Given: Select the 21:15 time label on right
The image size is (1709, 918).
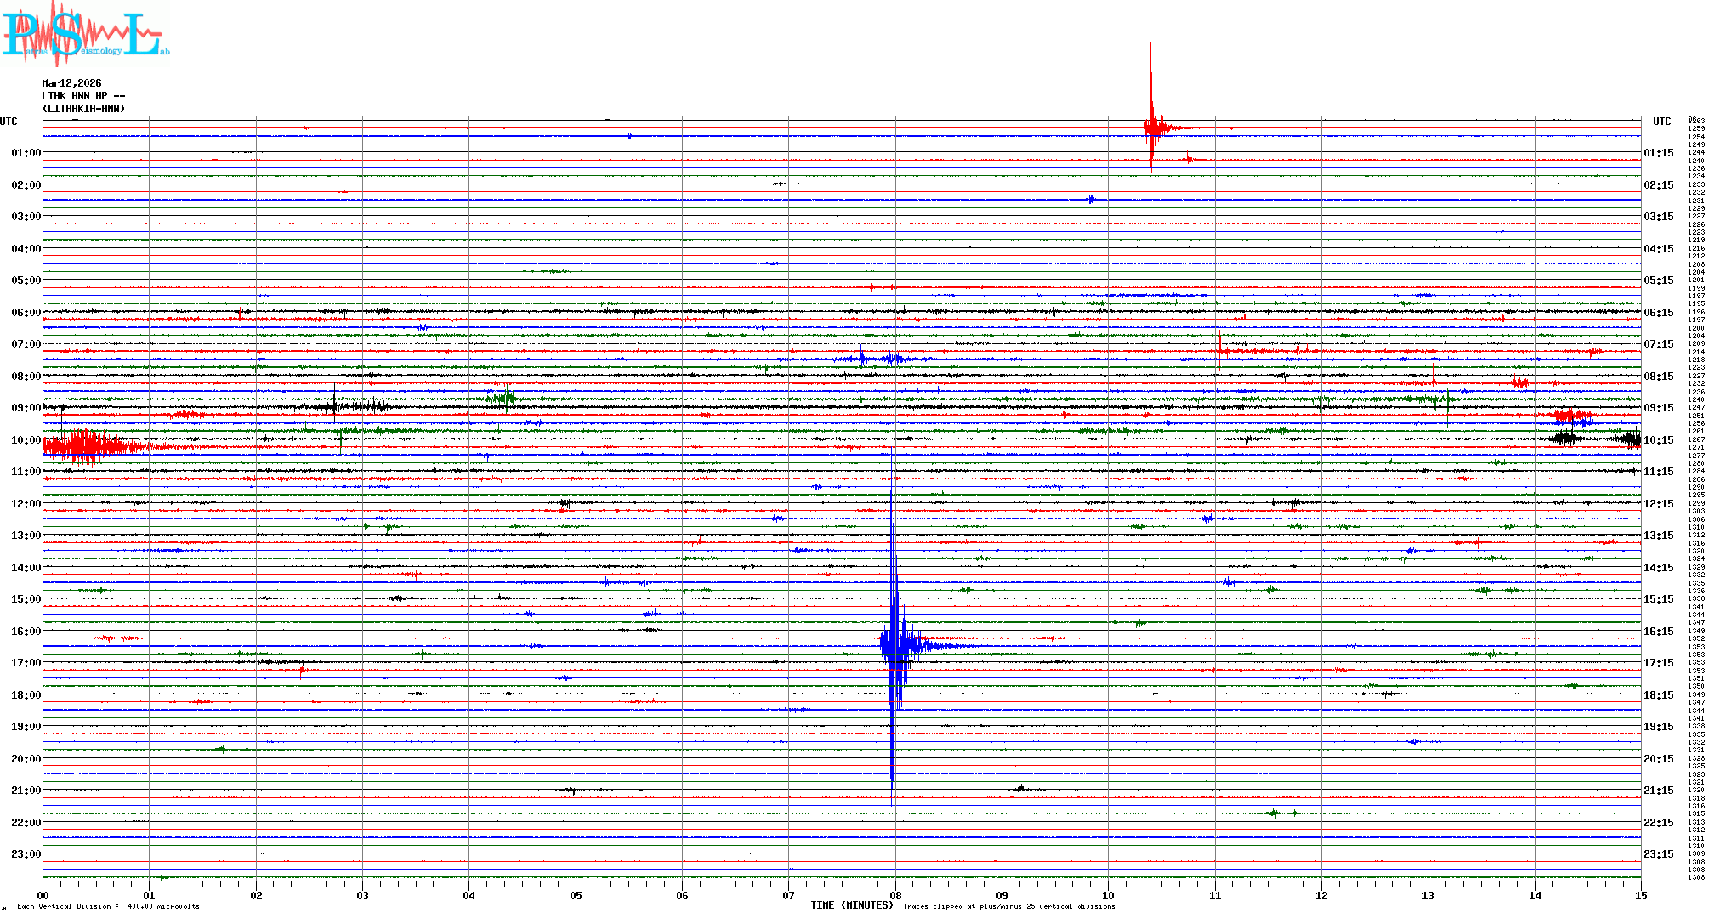Looking at the screenshot, I should [x=1658, y=790].
